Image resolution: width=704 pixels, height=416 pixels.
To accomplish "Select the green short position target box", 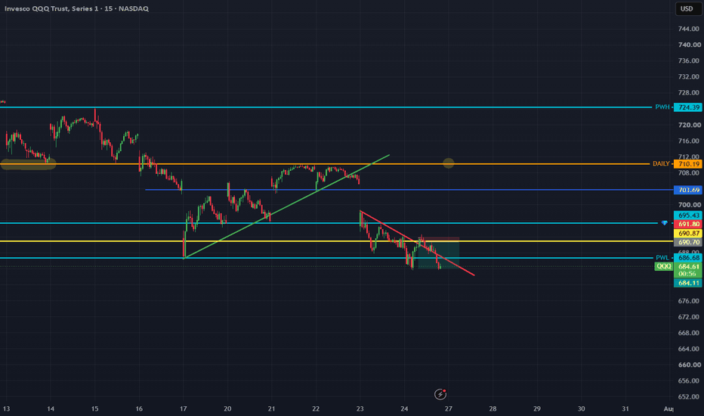I will [438, 256].
